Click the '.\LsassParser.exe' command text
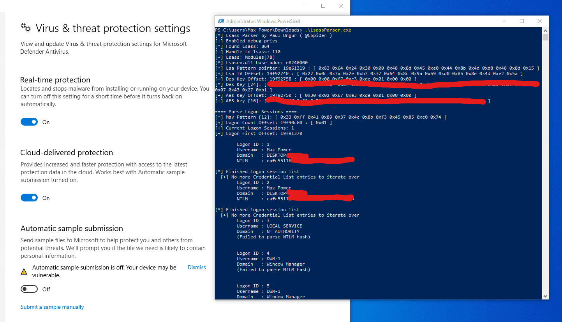Image resolution: width=562 pixels, height=322 pixels. tap(328, 30)
